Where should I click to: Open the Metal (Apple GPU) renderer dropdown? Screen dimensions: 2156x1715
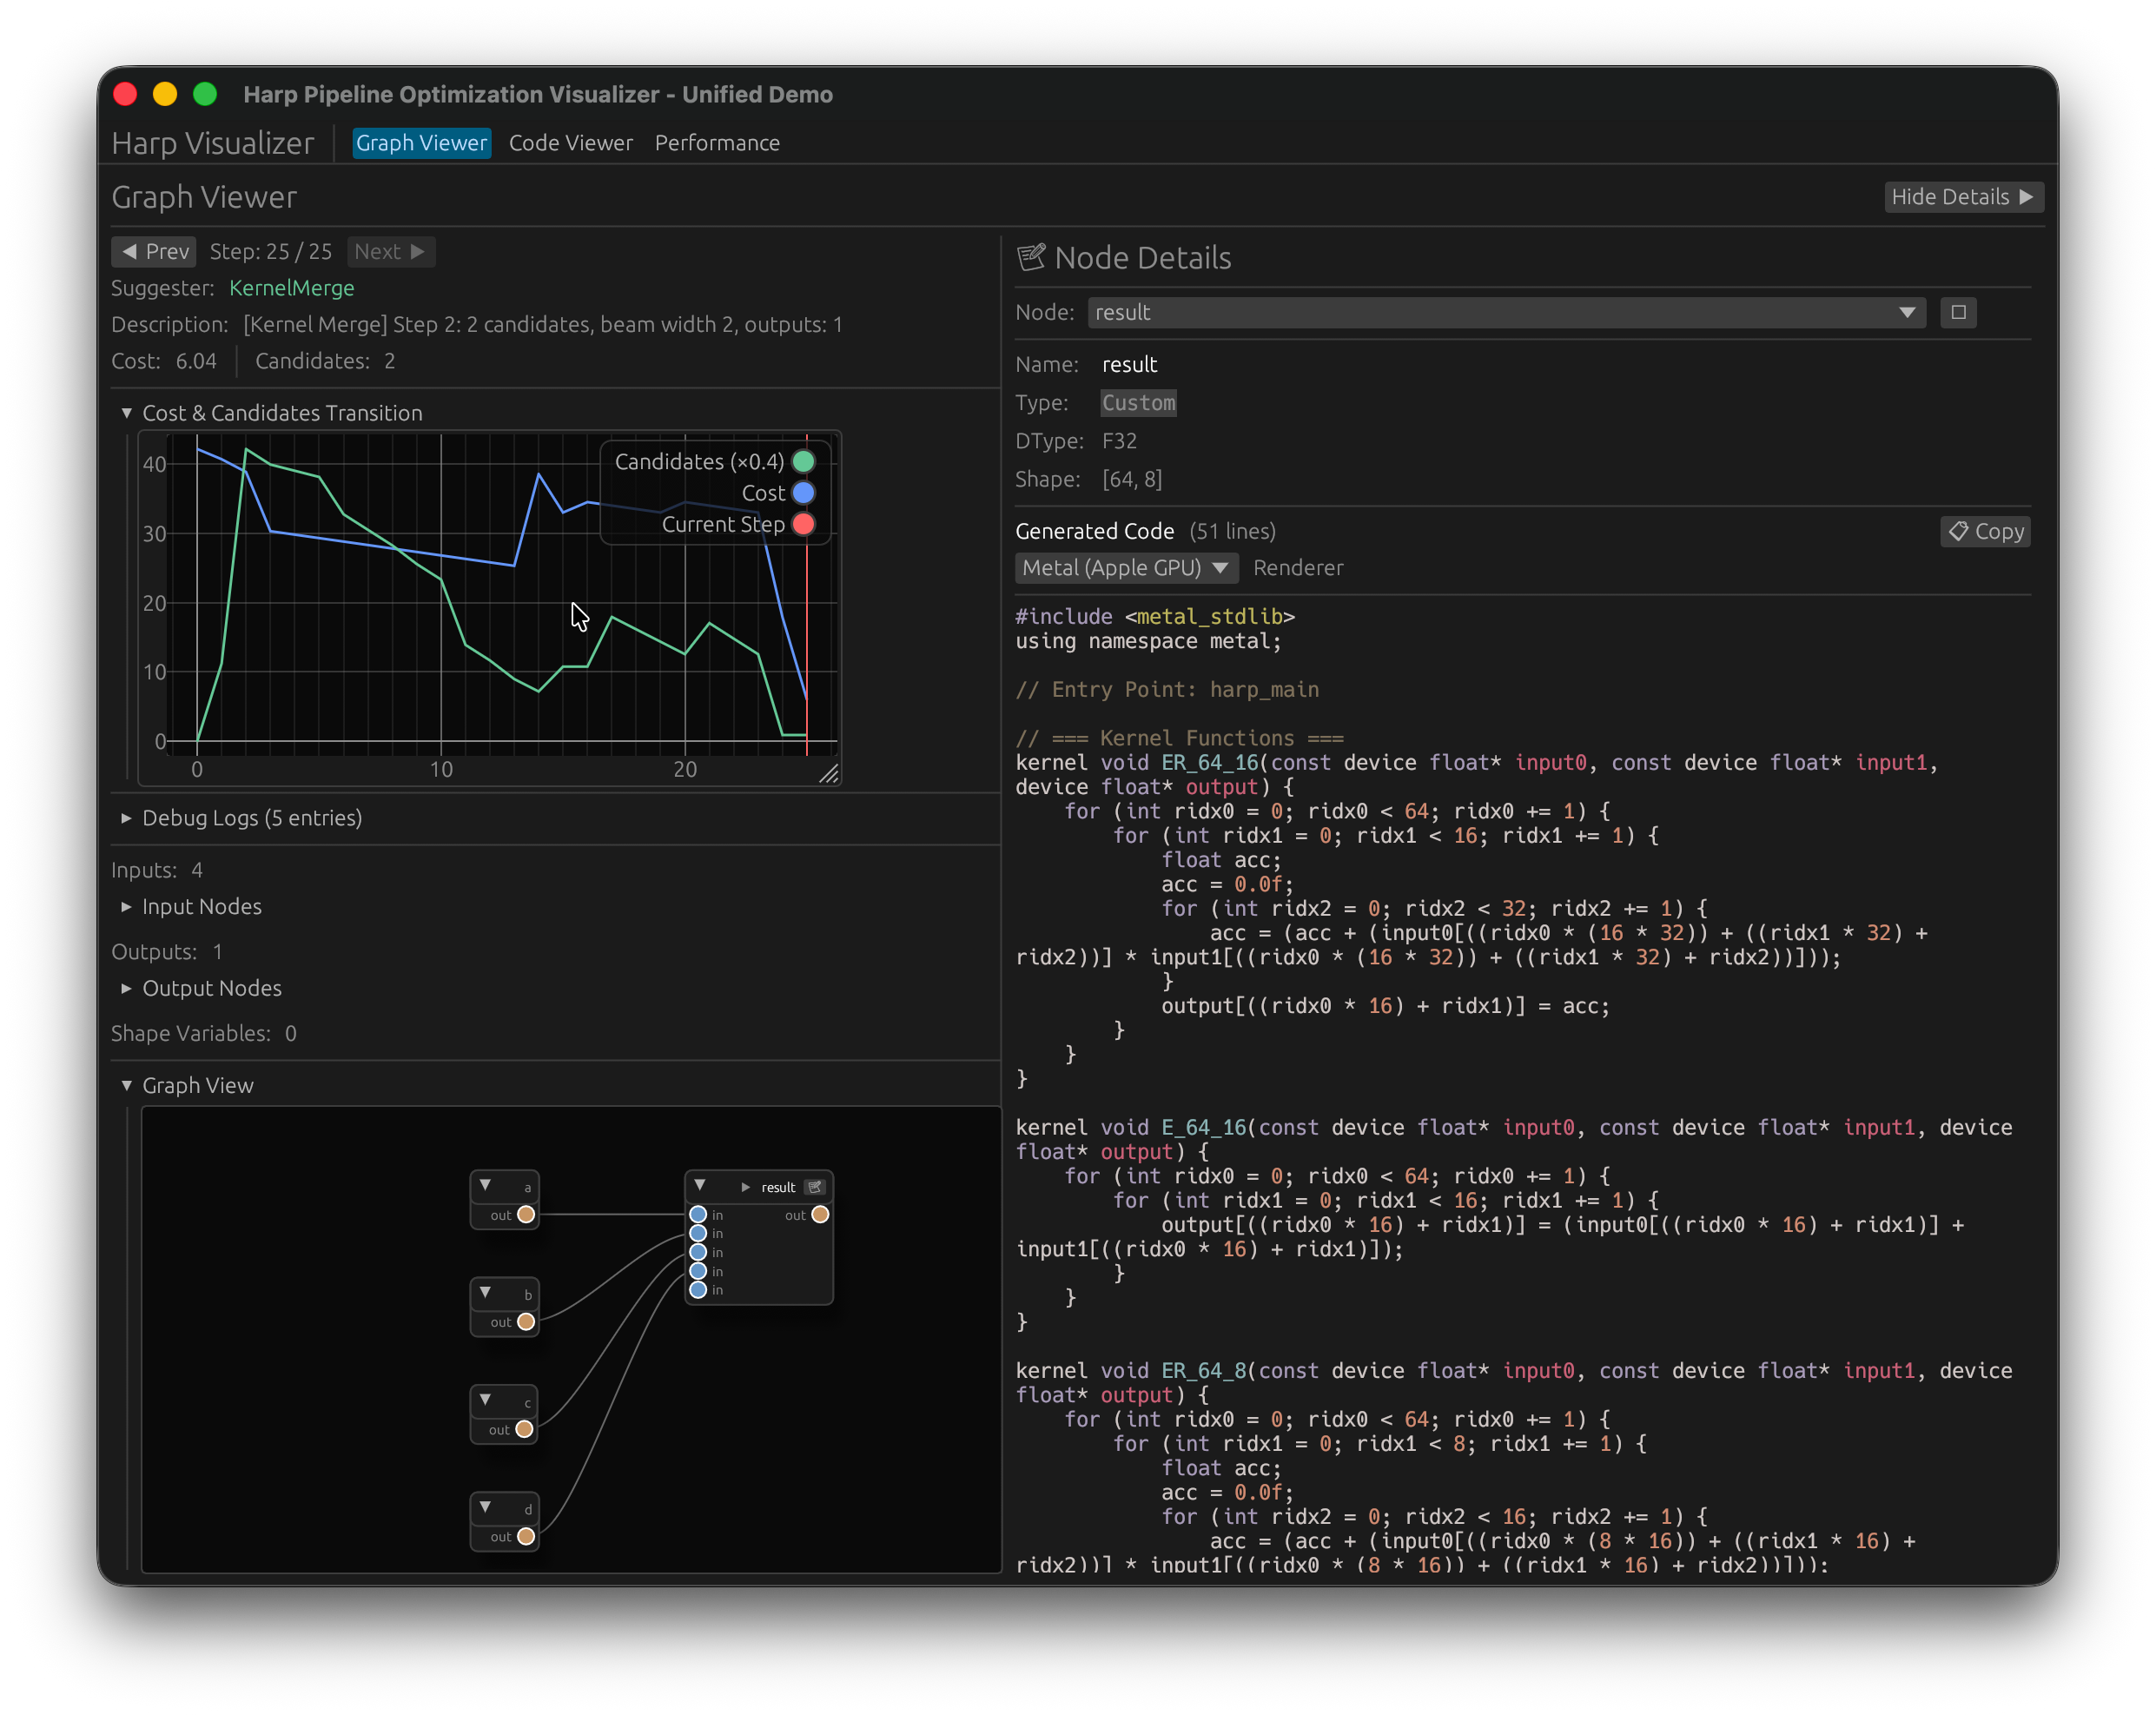1126,568
